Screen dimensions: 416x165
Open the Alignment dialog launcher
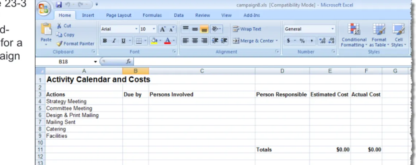pyautogui.click(x=277, y=52)
